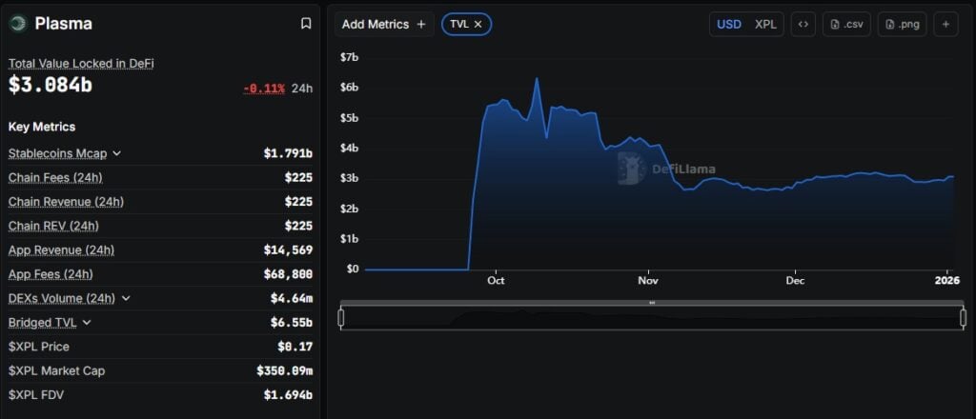Click the $6.55b bridged TVL value
The image size is (976, 419).
point(292,323)
